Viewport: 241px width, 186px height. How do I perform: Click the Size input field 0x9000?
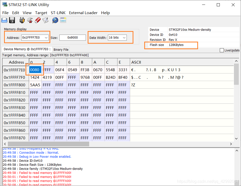point(73,38)
